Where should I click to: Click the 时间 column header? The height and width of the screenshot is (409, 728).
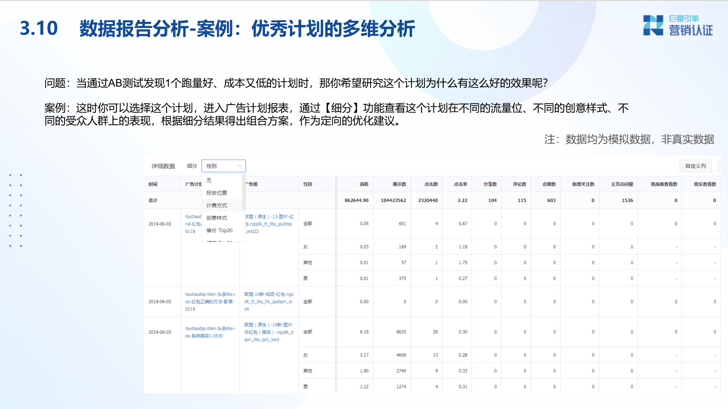[x=153, y=184]
